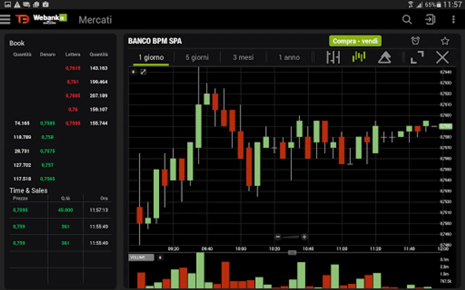The width and height of the screenshot is (465, 290).
Task: Click quantity 74.165 in Book
Action: pyautogui.click(x=22, y=123)
